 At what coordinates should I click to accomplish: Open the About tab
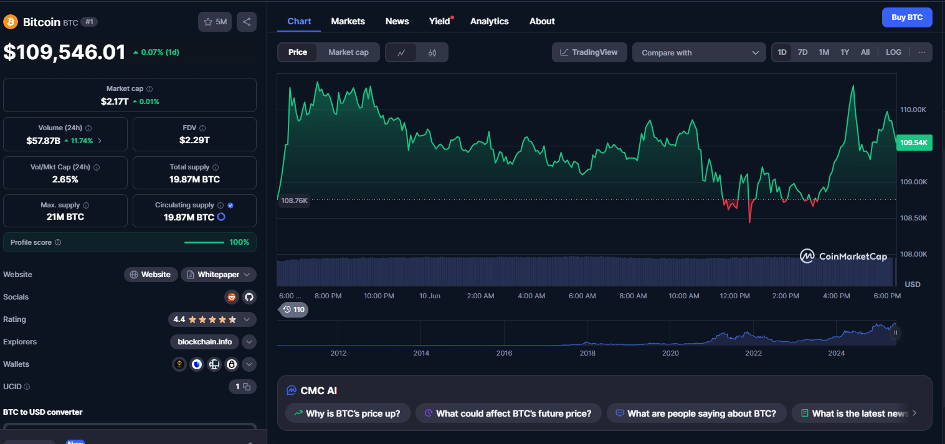(542, 21)
